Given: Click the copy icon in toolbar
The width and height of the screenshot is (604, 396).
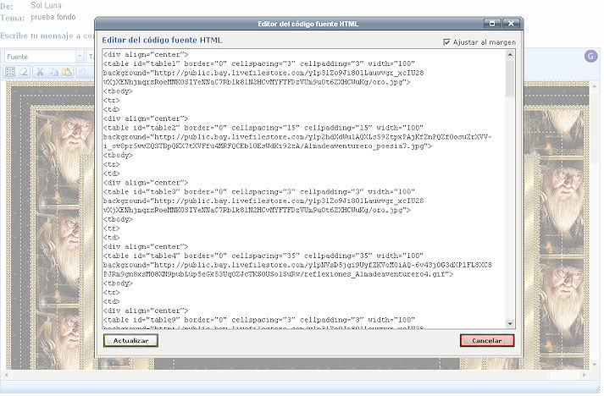Looking at the screenshot, I should (53, 72).
